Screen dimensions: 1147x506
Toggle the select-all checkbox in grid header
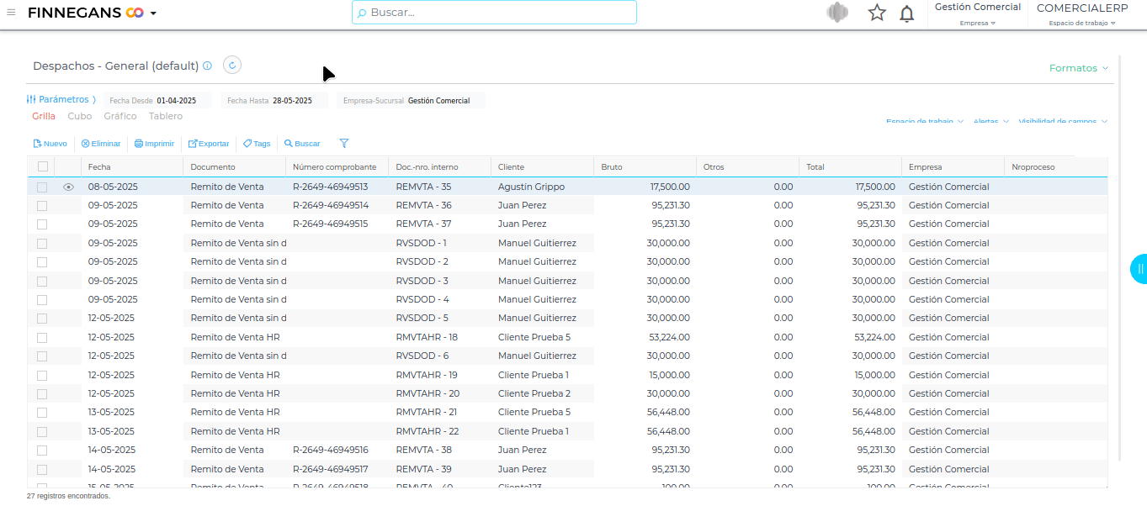42,166
